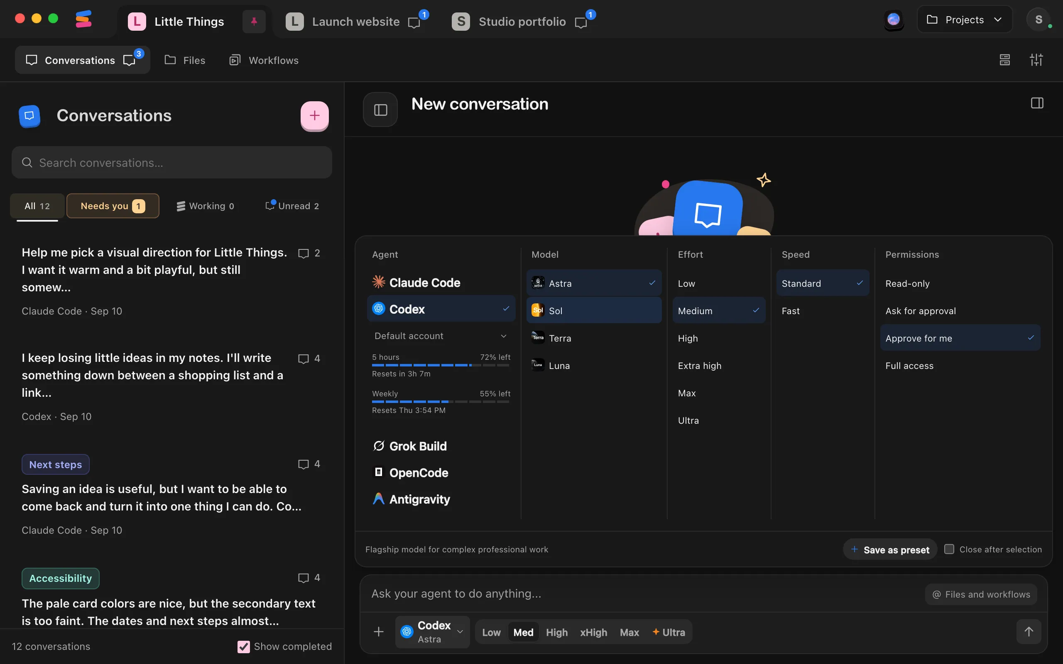Click the plus attach icon in composer
The image size is (1063, 664).
pyautogui.click(x=379, y=632)
